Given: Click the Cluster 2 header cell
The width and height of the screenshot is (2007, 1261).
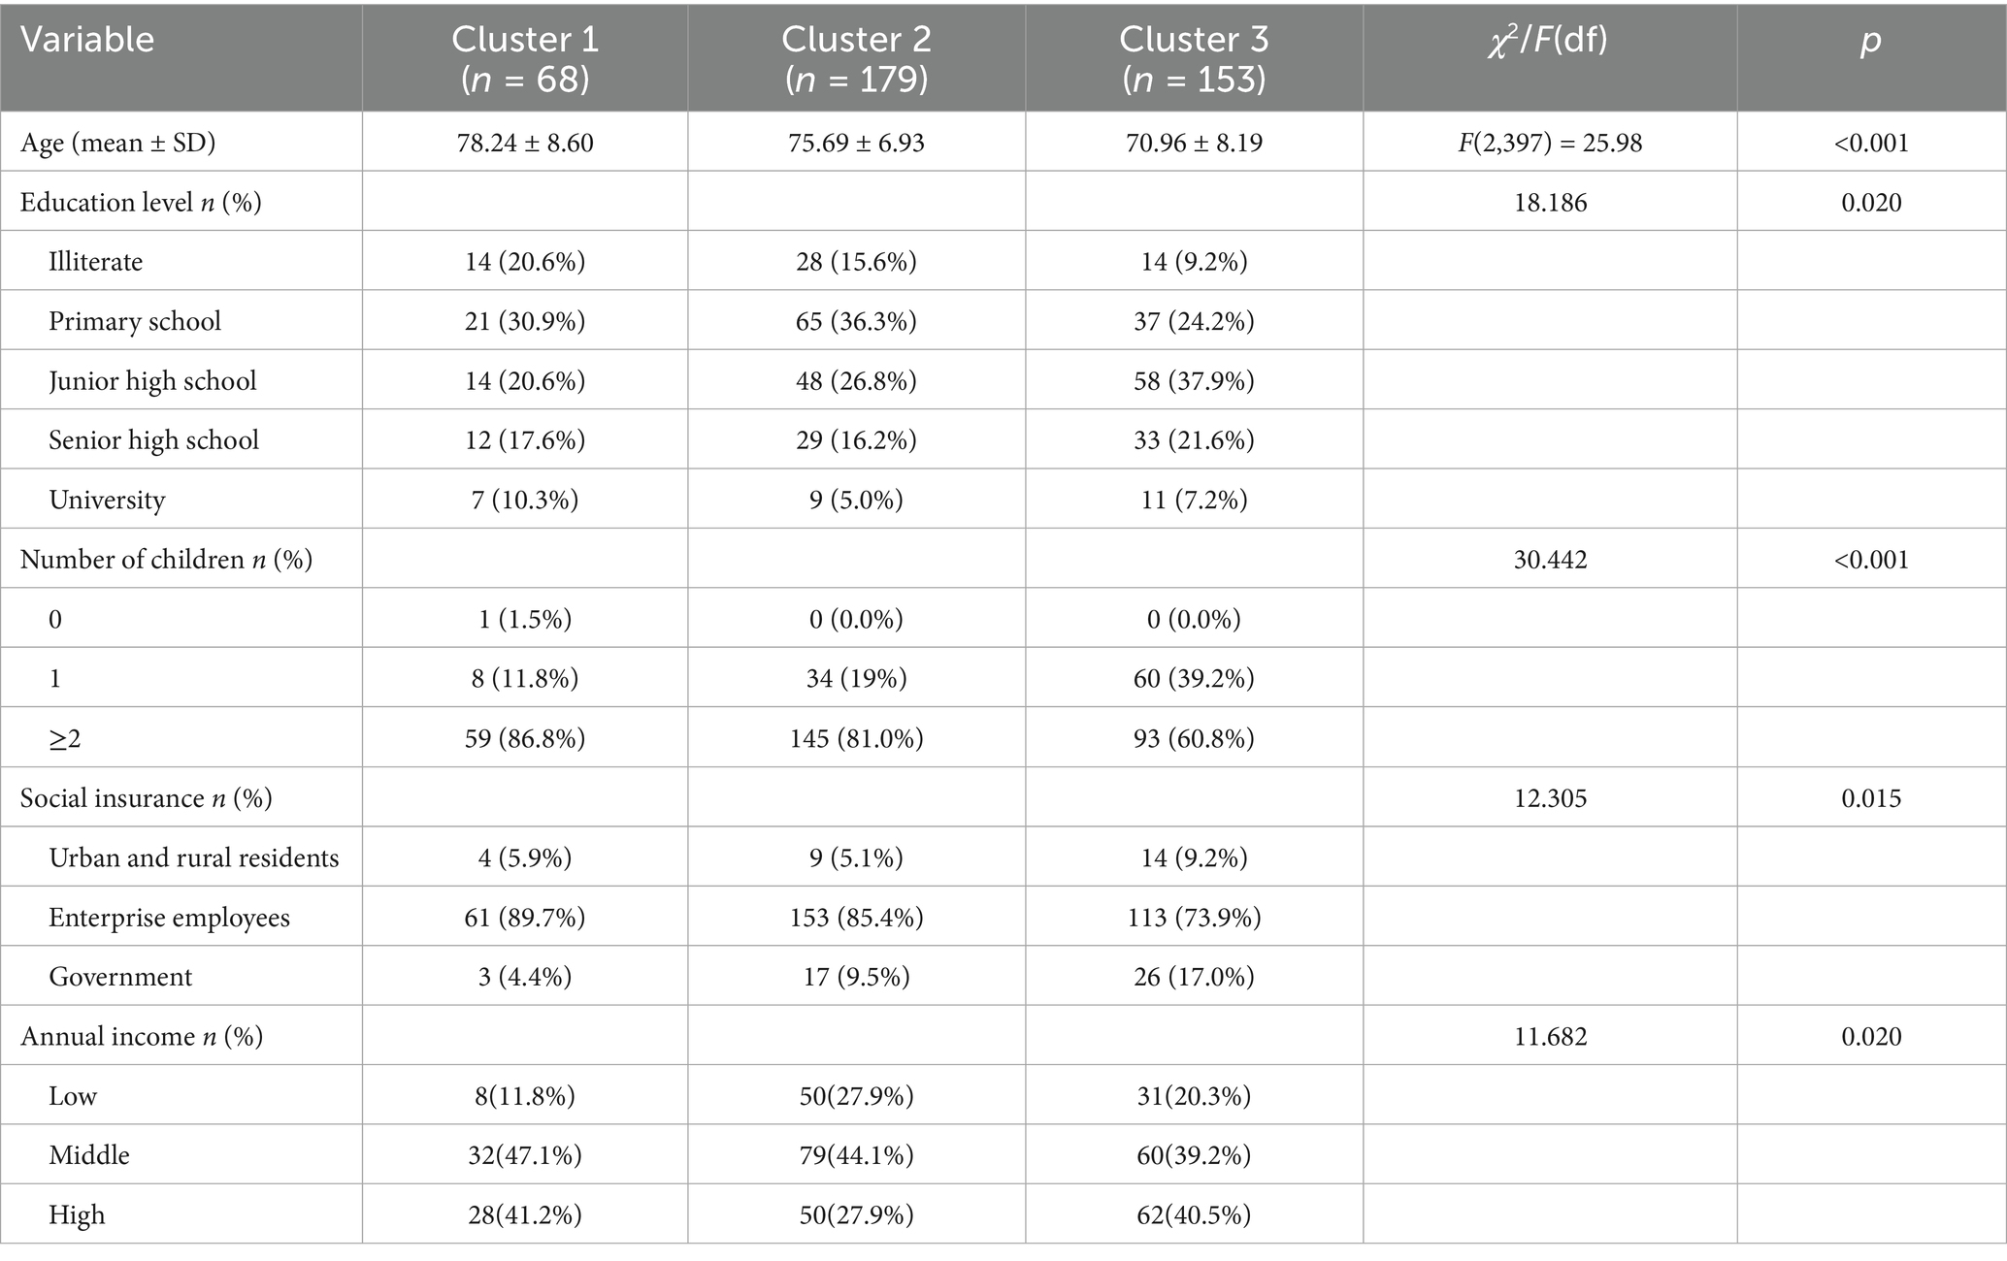Looking at the screenshot, I should (x=856, y=58).
